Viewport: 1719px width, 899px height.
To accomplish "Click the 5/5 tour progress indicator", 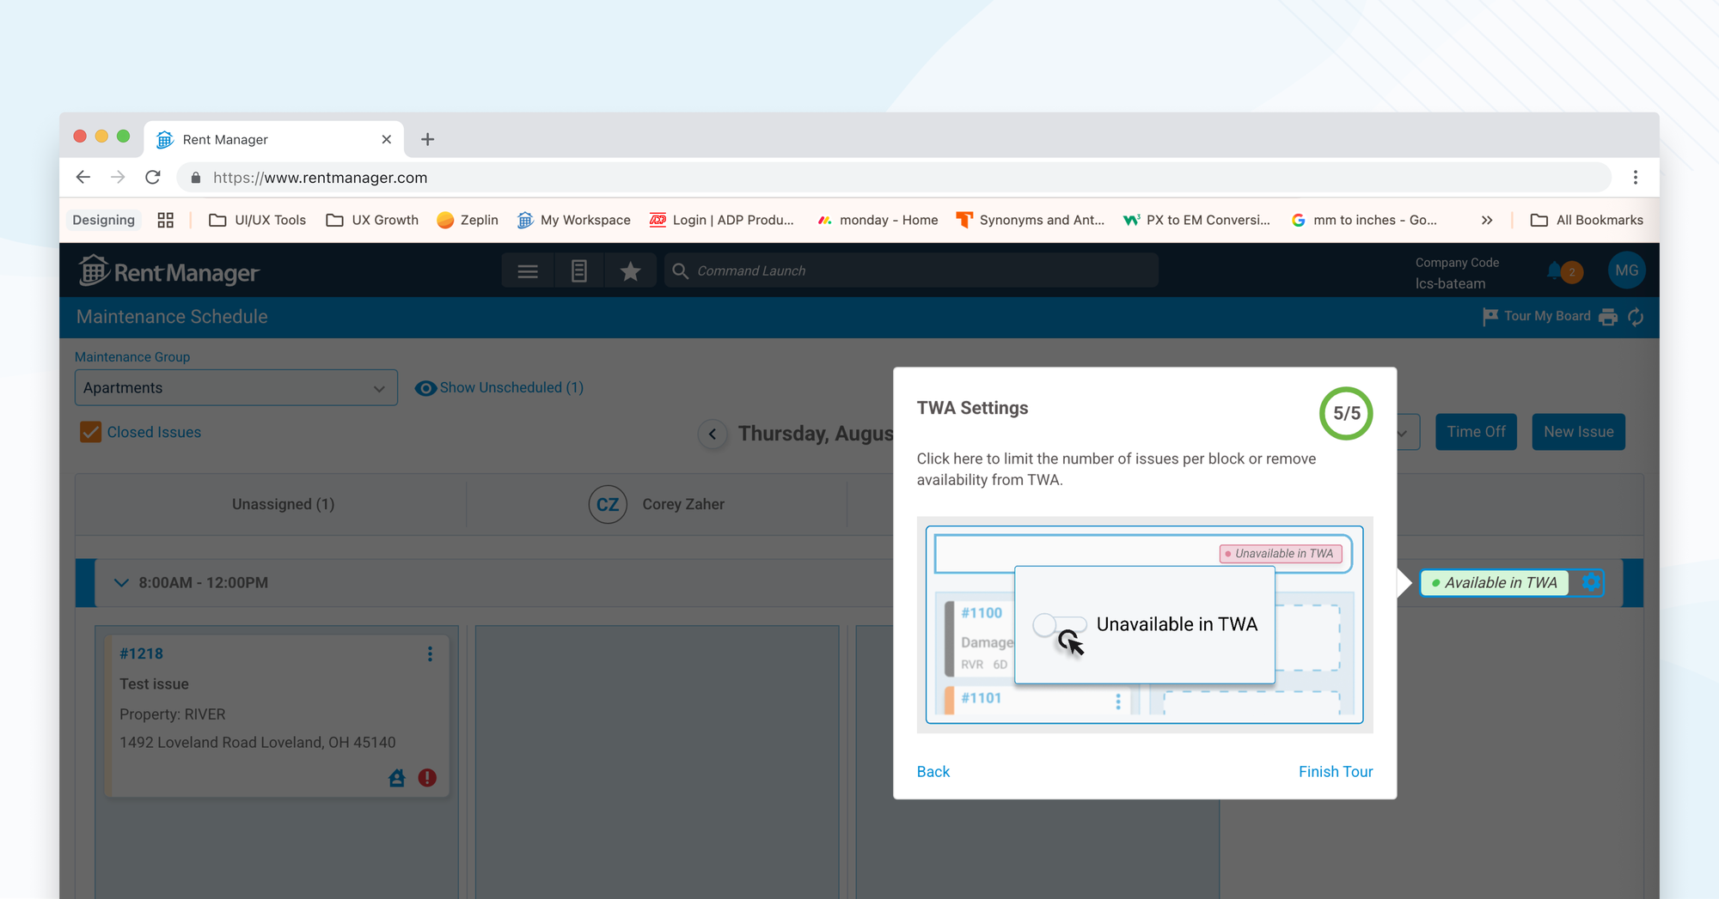I will pos(1346,414).
